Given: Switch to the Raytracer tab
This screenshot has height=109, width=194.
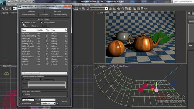Looking at the screenshot, I should point(44,15).
